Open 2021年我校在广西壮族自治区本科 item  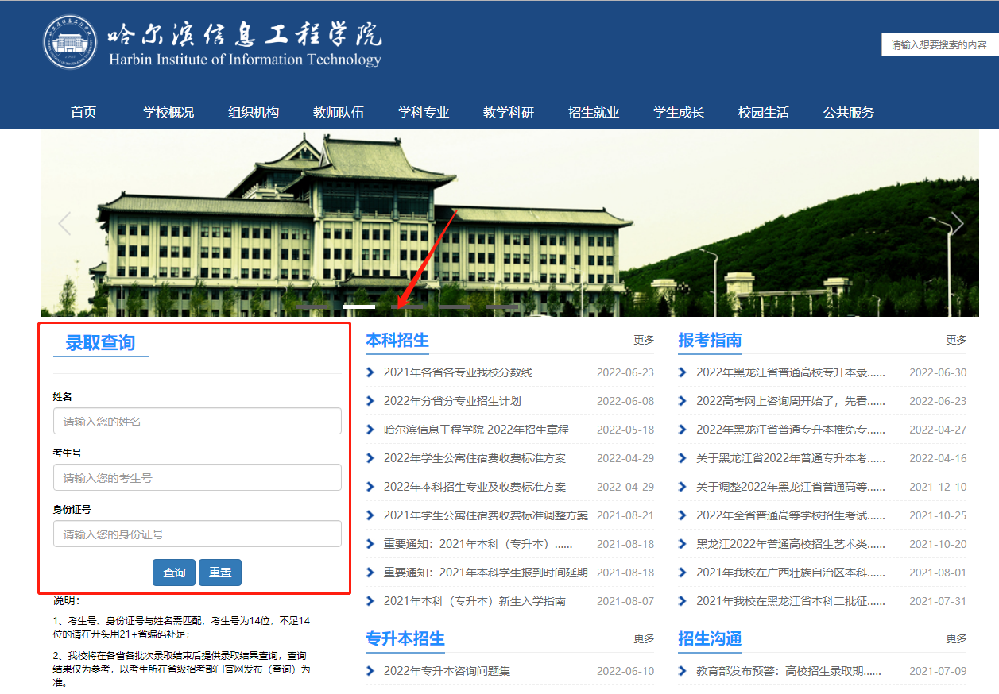(x=791, y=573)
